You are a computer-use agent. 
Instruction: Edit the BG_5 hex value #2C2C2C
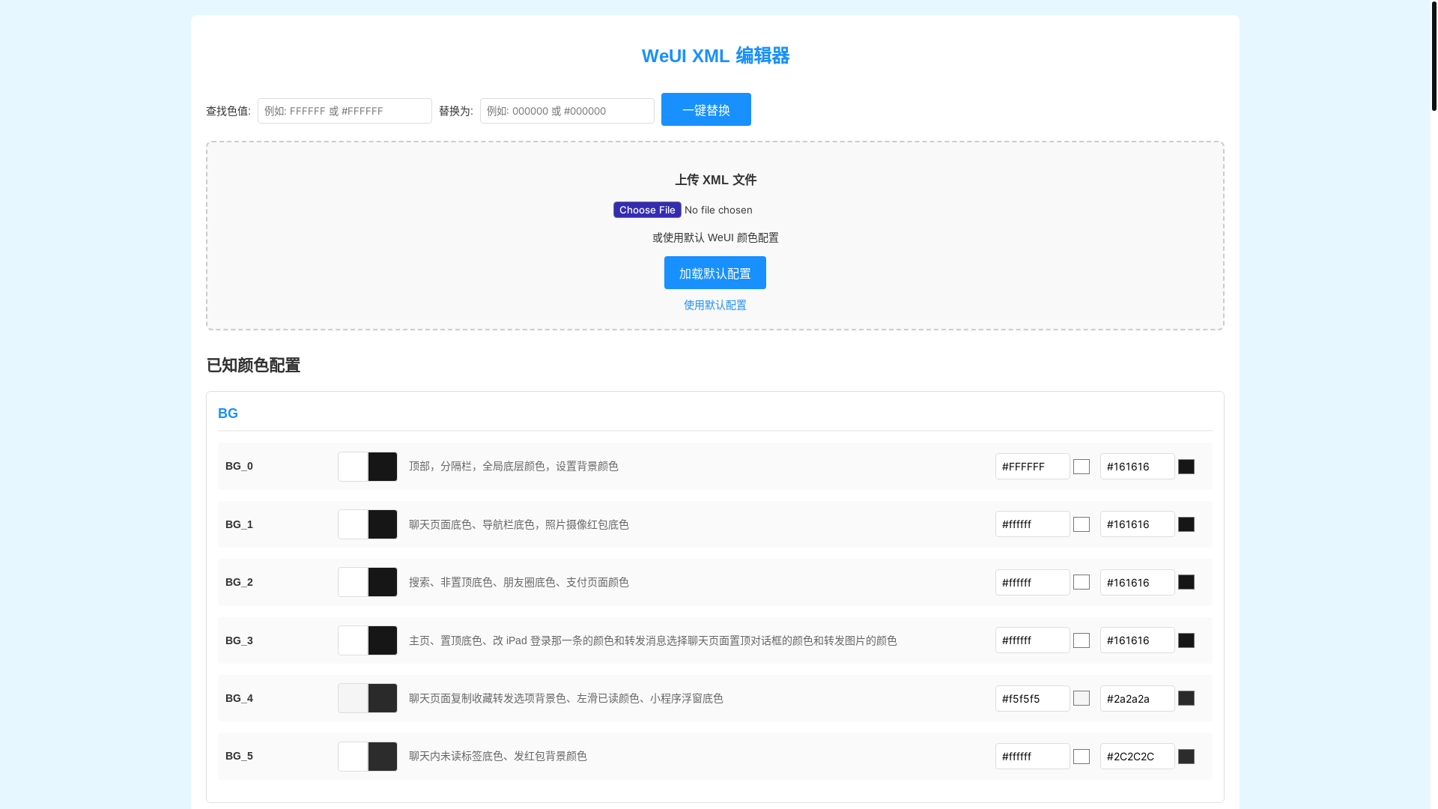click(x=1138, y=757)
